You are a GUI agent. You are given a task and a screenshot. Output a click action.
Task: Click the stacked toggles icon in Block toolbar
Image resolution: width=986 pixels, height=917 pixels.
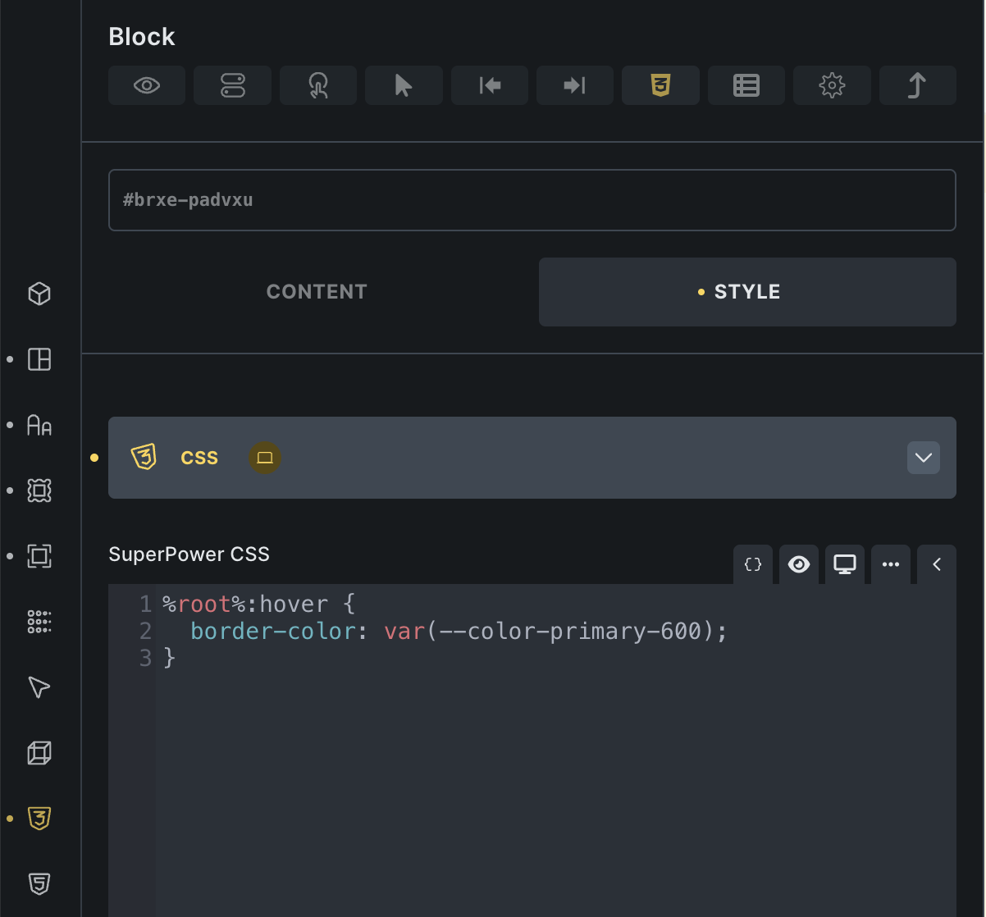pos(232,85)
